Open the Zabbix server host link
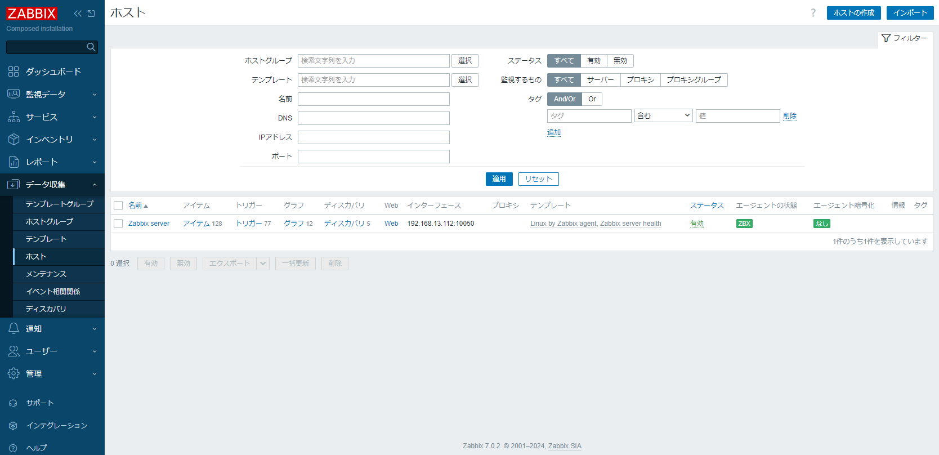The width and height of the screenshot is (939, 455). 149,224
